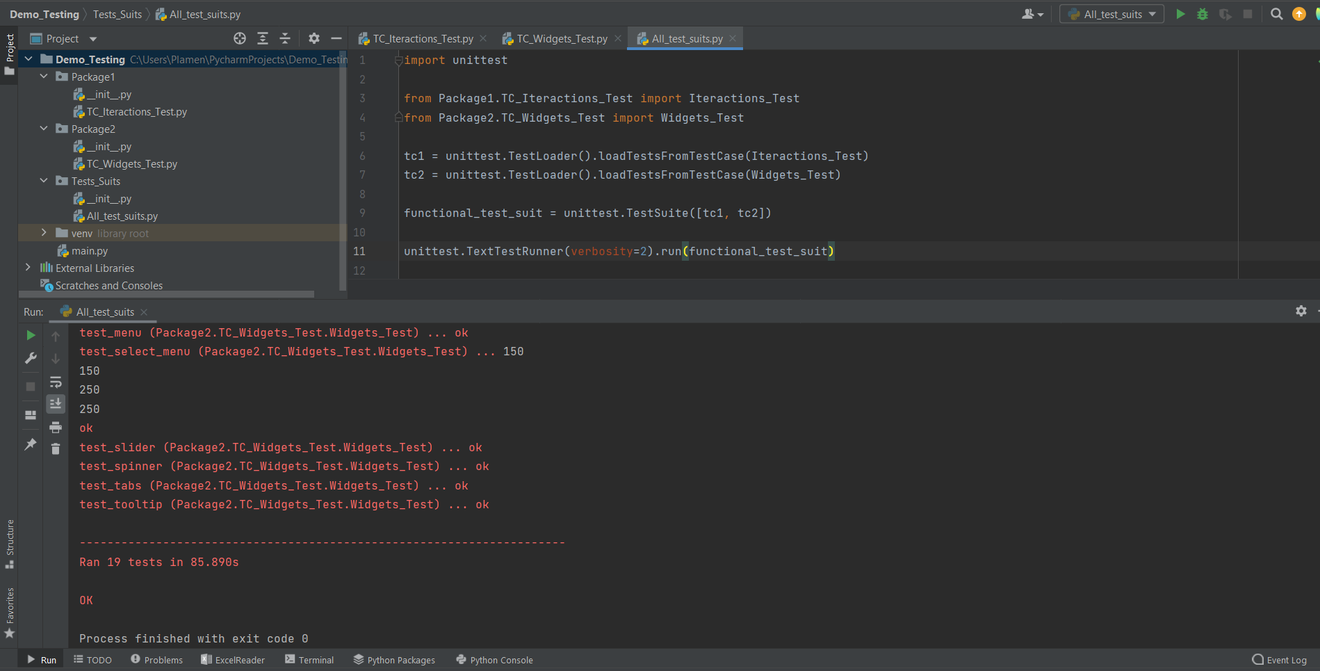Toggle scroll-to-end in the console
1320x671 pixels.
pyautogui.click(x=56, y=403)
